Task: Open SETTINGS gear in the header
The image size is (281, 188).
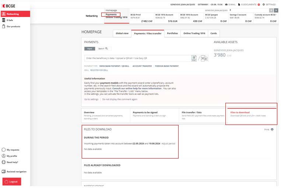Action: [x=269, y=4]
